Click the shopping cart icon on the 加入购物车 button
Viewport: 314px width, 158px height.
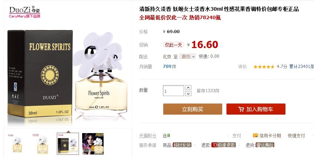pyautogui.click(x=241, y=109)
